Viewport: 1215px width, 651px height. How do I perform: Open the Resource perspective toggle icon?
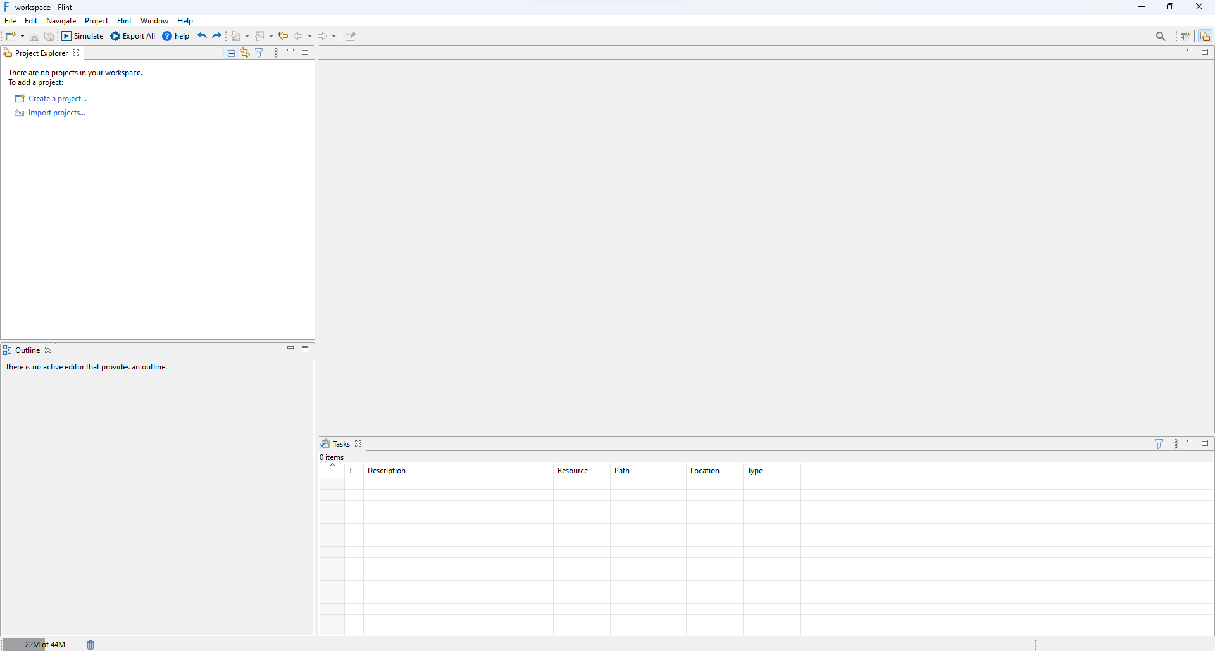coord(1206,36)
